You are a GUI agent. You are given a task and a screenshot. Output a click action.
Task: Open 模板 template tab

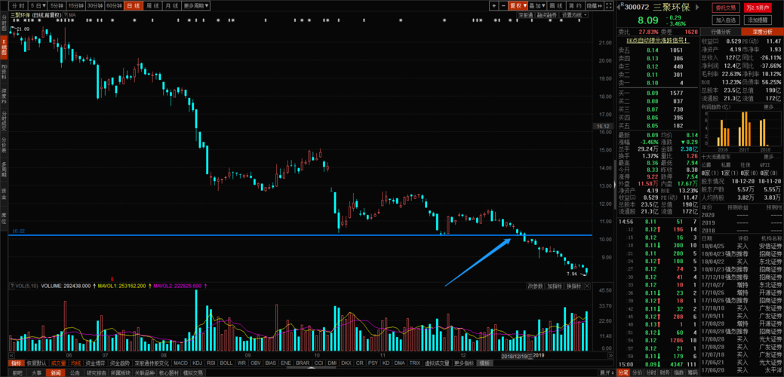click(x=484, y=363)
